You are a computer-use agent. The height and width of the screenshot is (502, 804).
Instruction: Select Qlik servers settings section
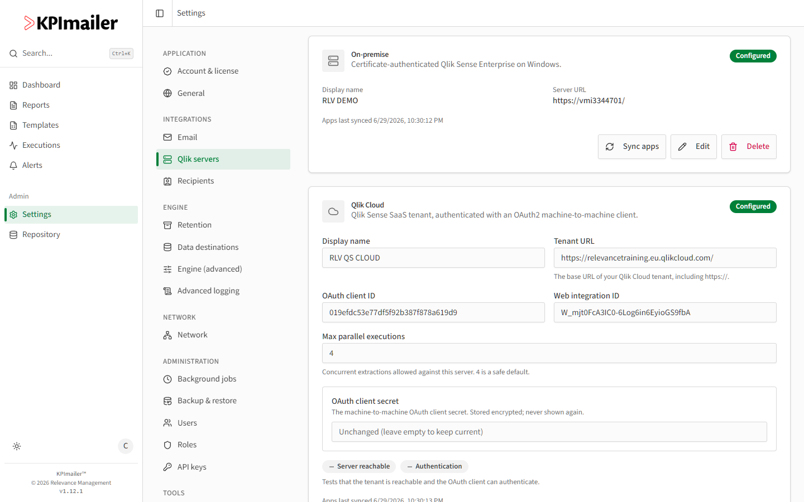(x=223, y=159)
